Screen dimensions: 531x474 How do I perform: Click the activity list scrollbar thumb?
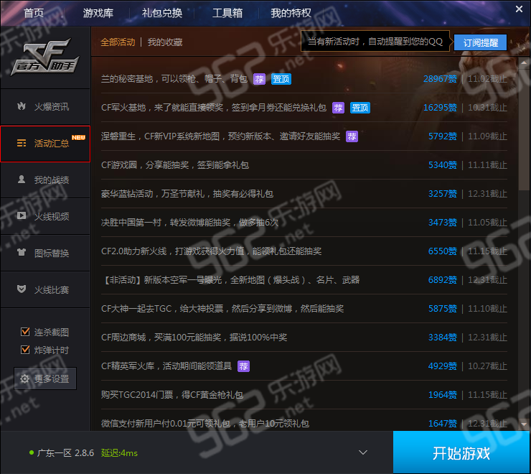[524, 129]
